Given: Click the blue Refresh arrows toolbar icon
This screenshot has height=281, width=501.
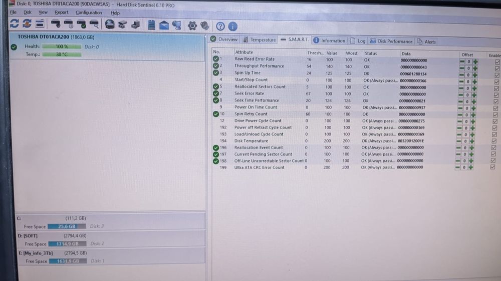Looking at the screenshot, I should 15,23.
